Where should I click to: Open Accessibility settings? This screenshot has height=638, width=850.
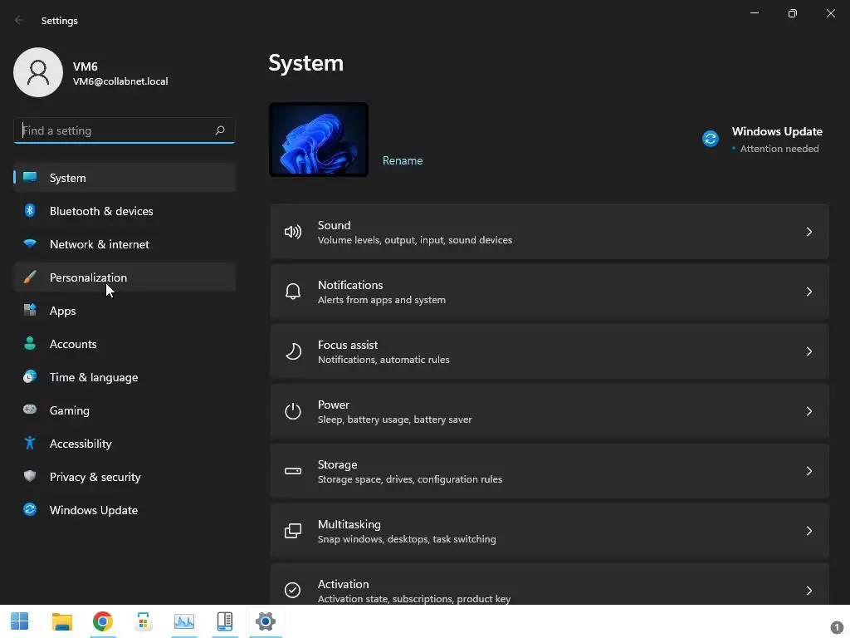pos(125,444)
